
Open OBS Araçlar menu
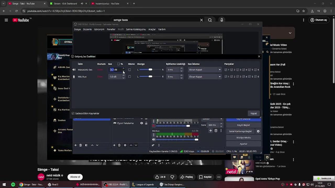pyautogui.click(x=152, y=30)
